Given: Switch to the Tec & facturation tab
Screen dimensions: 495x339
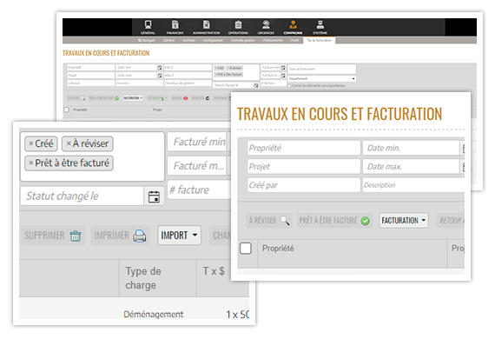Looking at the screenshot, I should tap(320, 41).
